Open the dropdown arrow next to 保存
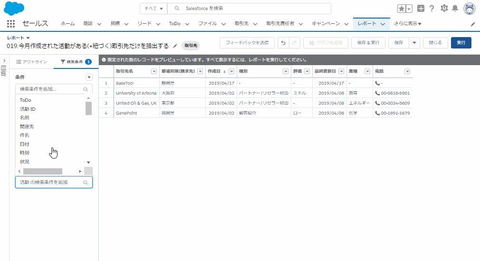The image size is (480, 261). tap(414, 43)
